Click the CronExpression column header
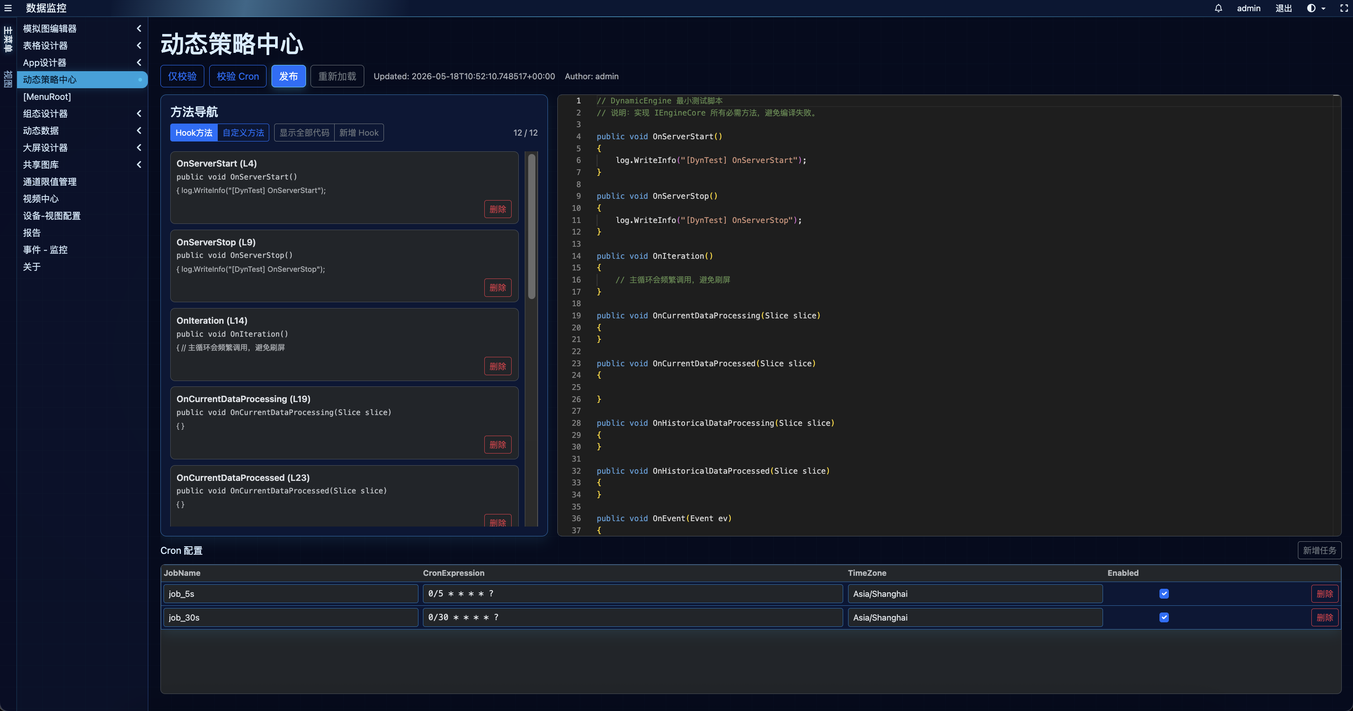 tap(454, 573)
